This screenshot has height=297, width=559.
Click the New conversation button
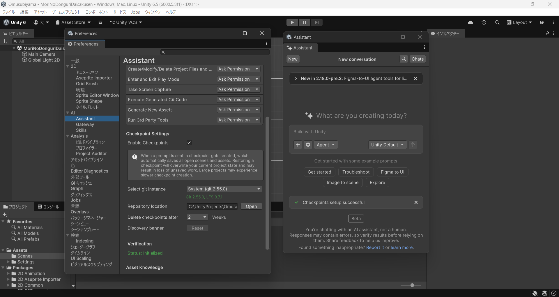tap(293, 59)
